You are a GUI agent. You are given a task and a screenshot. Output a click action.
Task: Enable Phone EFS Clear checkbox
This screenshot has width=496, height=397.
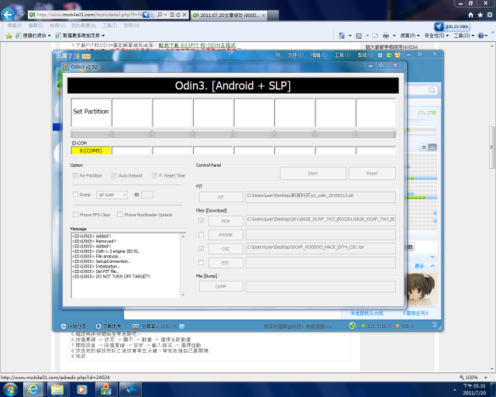[75, 214]
